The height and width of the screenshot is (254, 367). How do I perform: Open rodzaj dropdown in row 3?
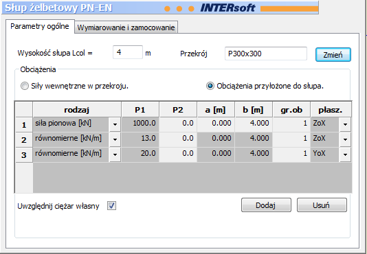click(x=115, y=154)
